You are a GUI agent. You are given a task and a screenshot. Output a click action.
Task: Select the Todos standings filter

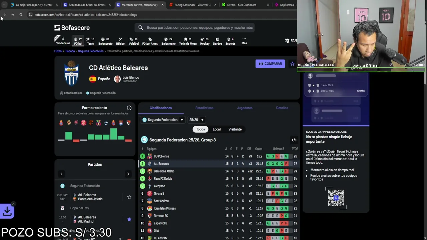coord(200,129)
